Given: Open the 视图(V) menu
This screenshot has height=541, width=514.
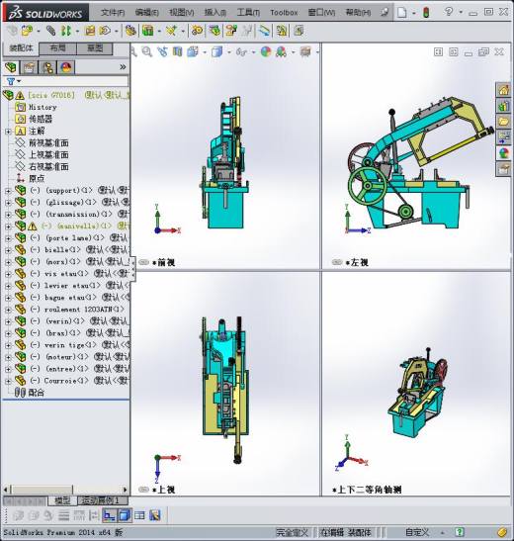Looking at the screenshot, I should coord(181,13).
